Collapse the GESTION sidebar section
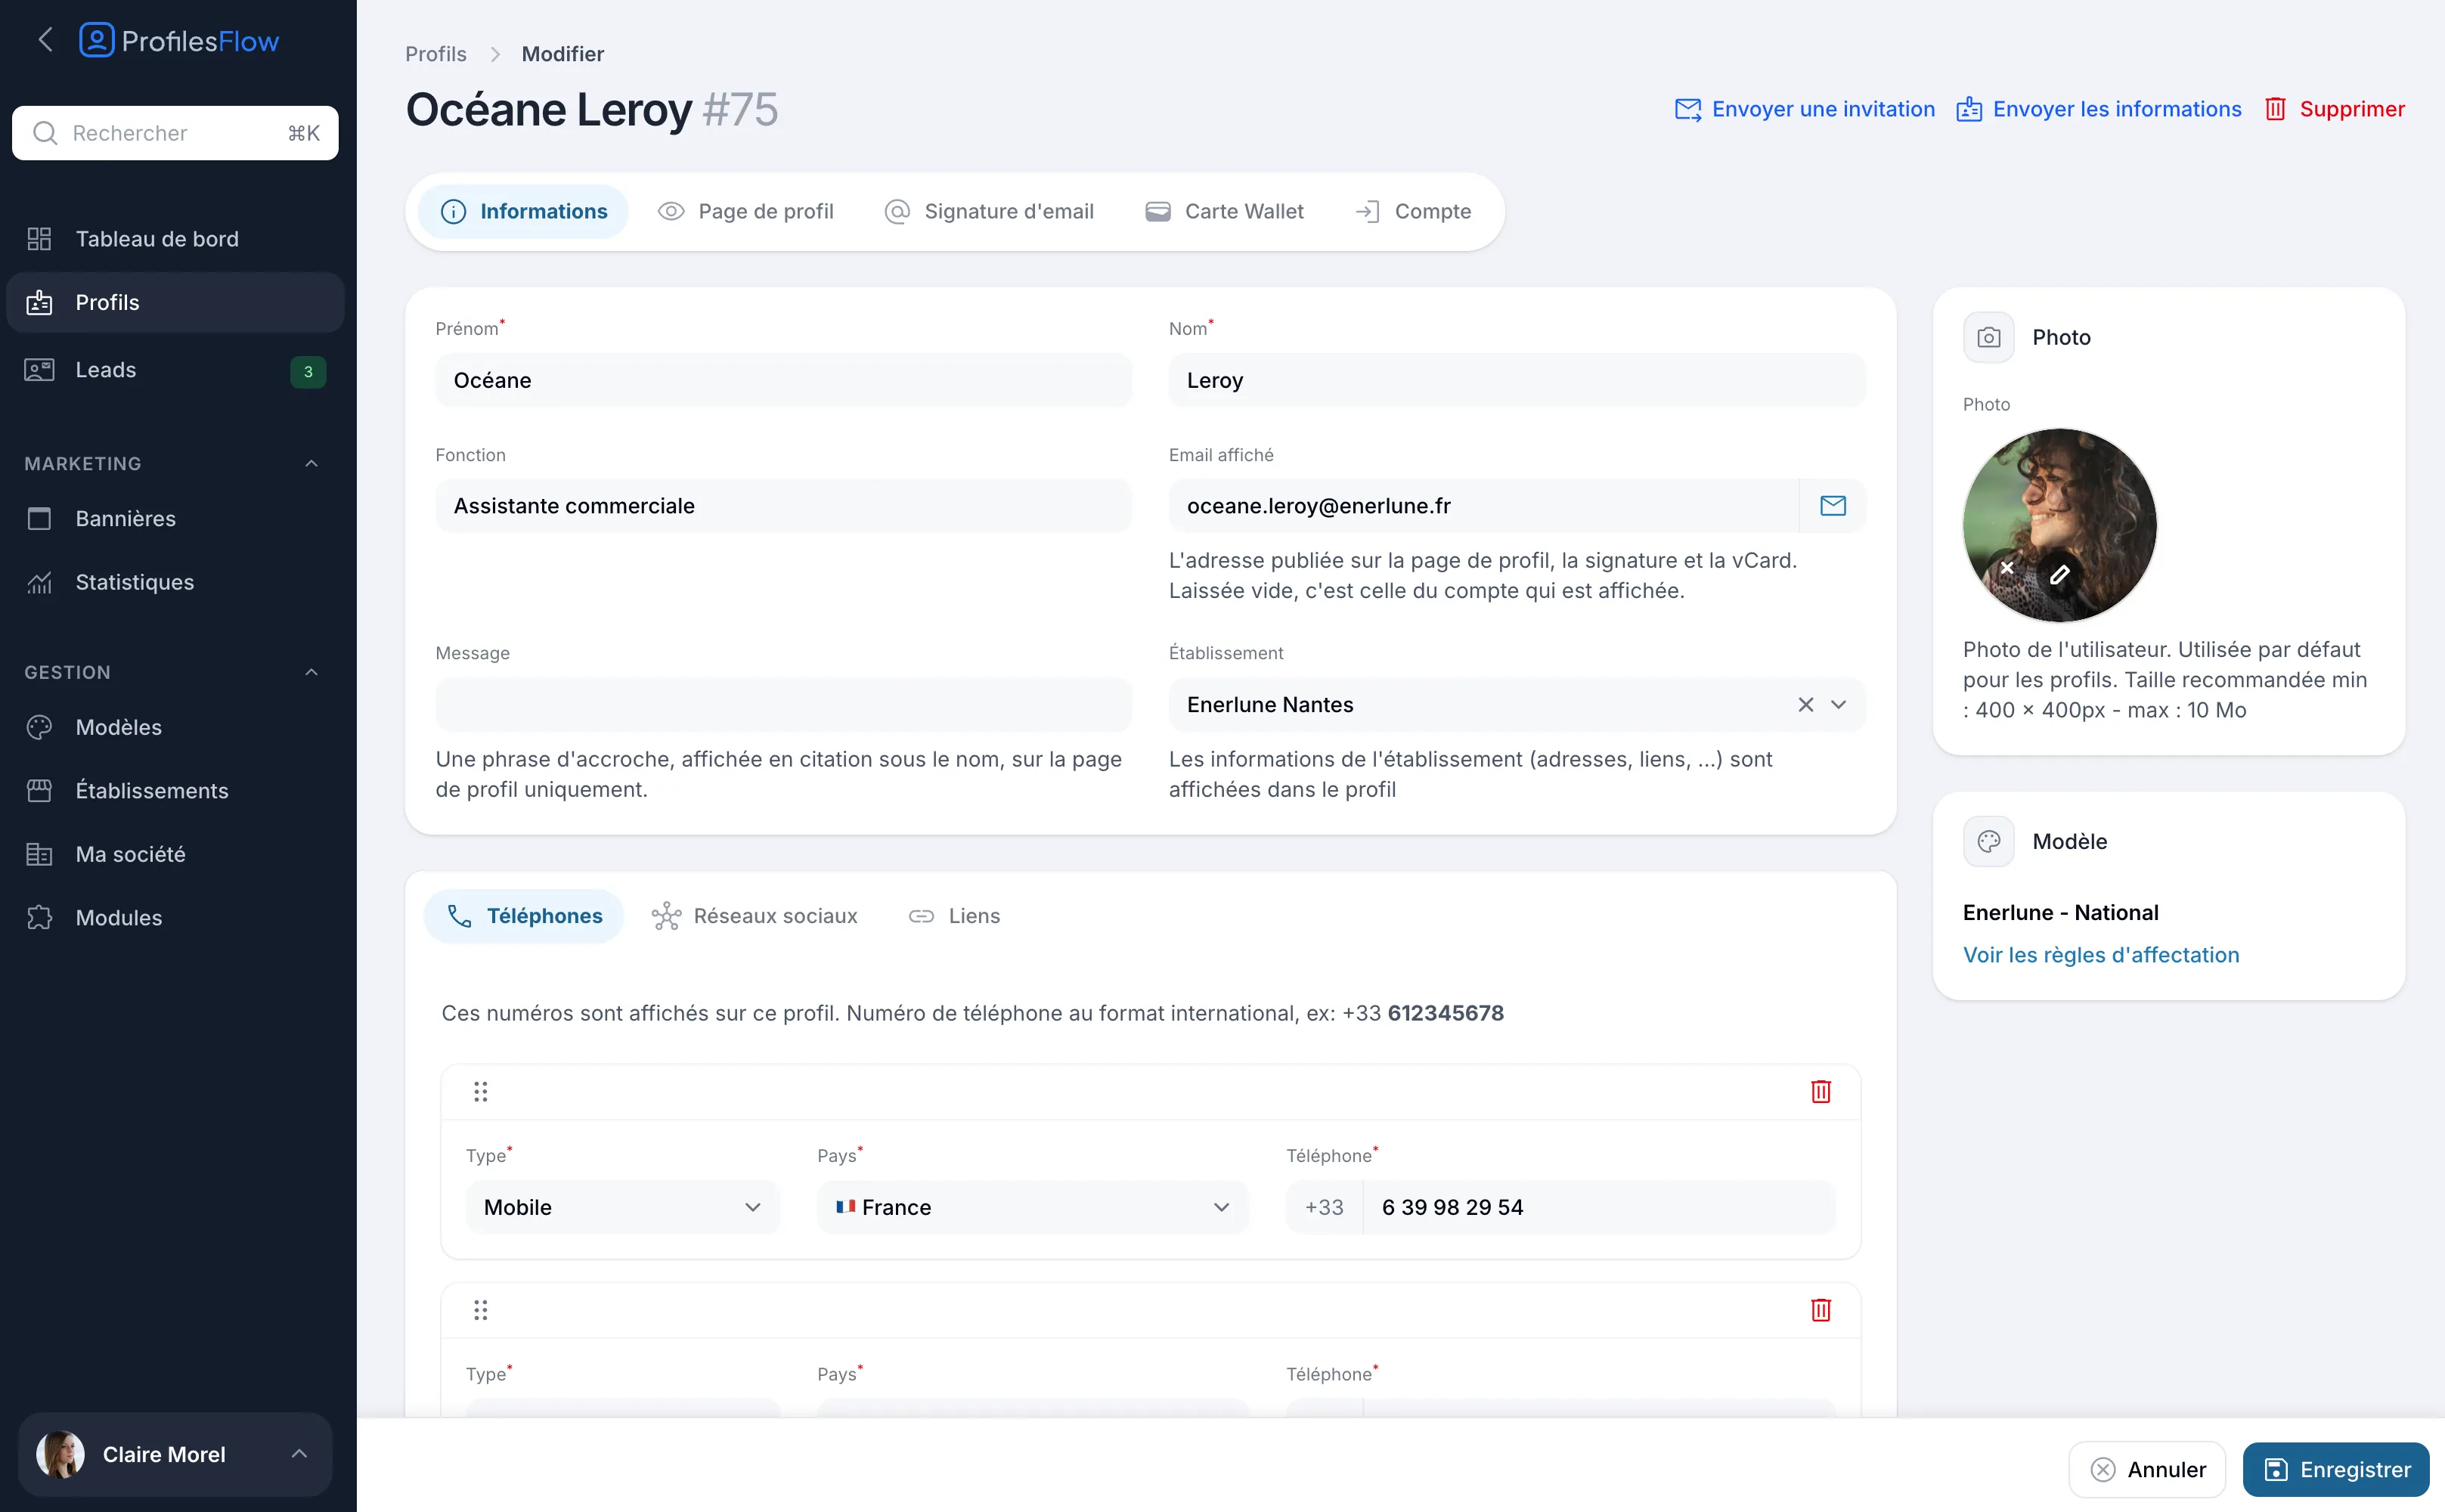 [x=311, y=672]
